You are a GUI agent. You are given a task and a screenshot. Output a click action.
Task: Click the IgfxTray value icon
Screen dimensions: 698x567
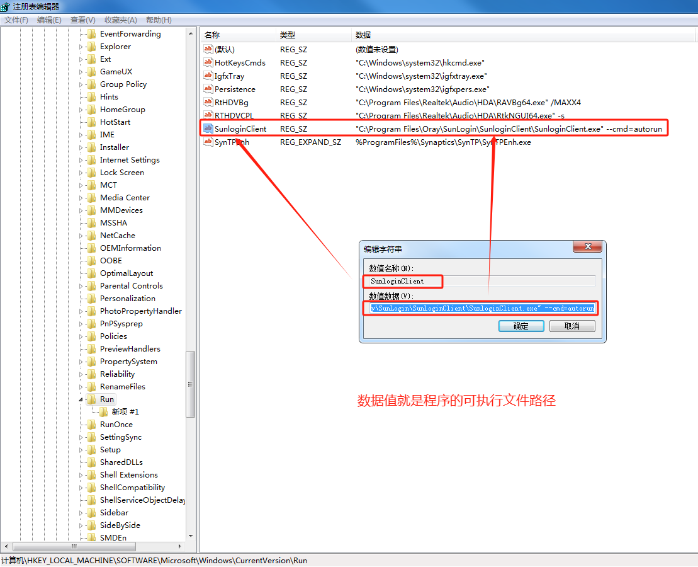point(208,76)
